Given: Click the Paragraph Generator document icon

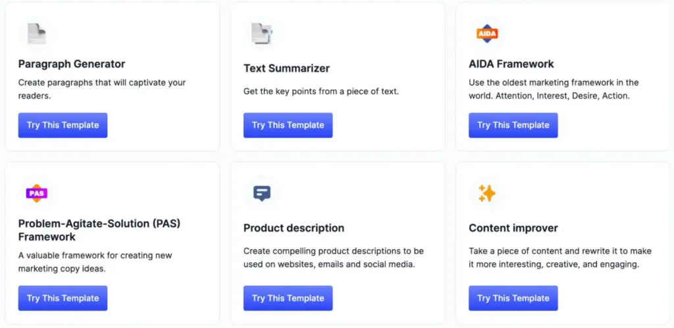Looking at the screenshot, I should [x=37, y=33].
